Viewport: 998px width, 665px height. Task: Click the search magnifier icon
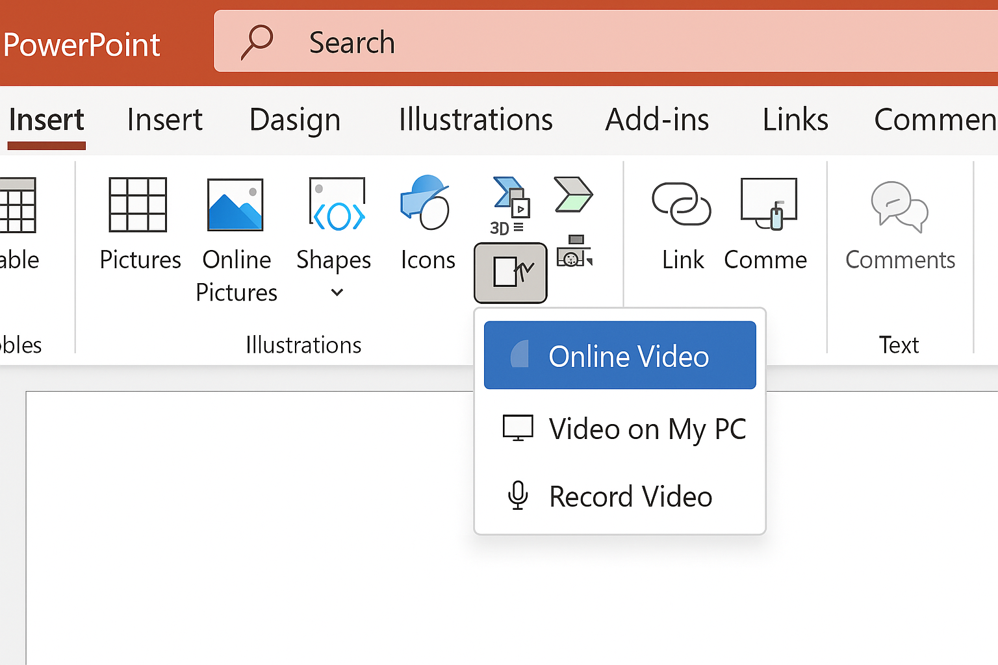tap(257, 42)
